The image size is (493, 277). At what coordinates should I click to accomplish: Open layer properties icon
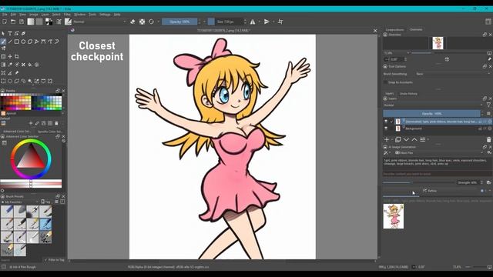pos(423,139)
